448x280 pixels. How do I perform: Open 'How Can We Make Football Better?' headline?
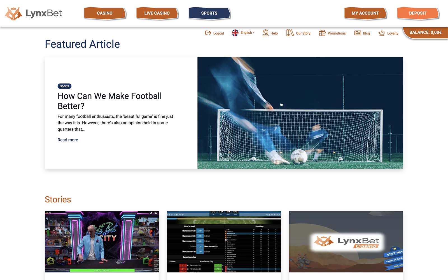click(x=109, y=101)
